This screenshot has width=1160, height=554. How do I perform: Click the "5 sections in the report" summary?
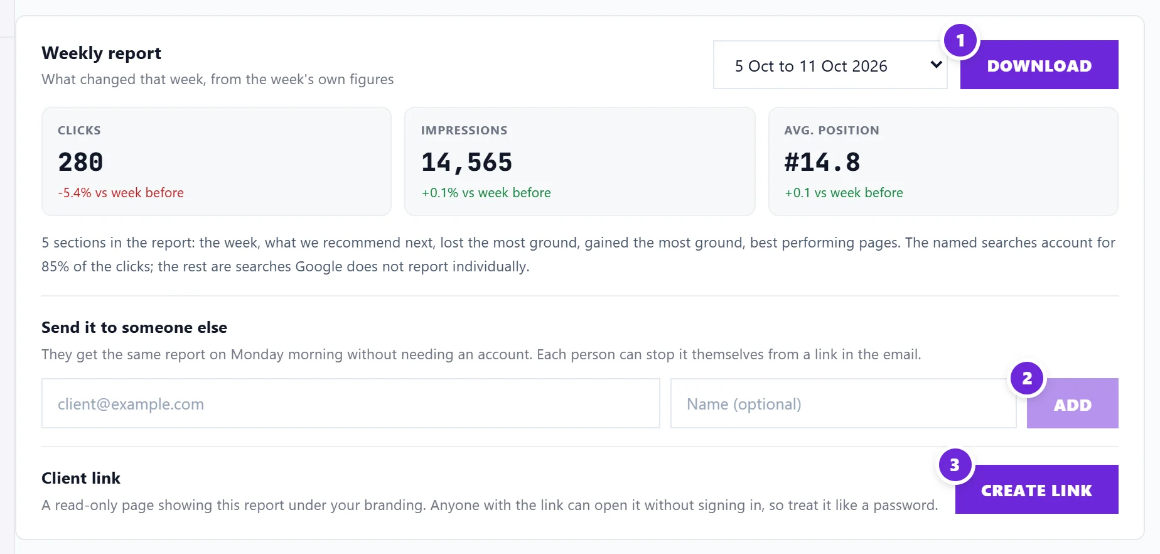pos(579,254)
